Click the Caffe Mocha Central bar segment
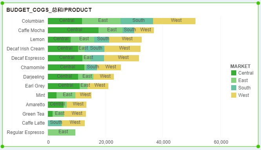This screenshot has height=150, width=261. [73, 30]
